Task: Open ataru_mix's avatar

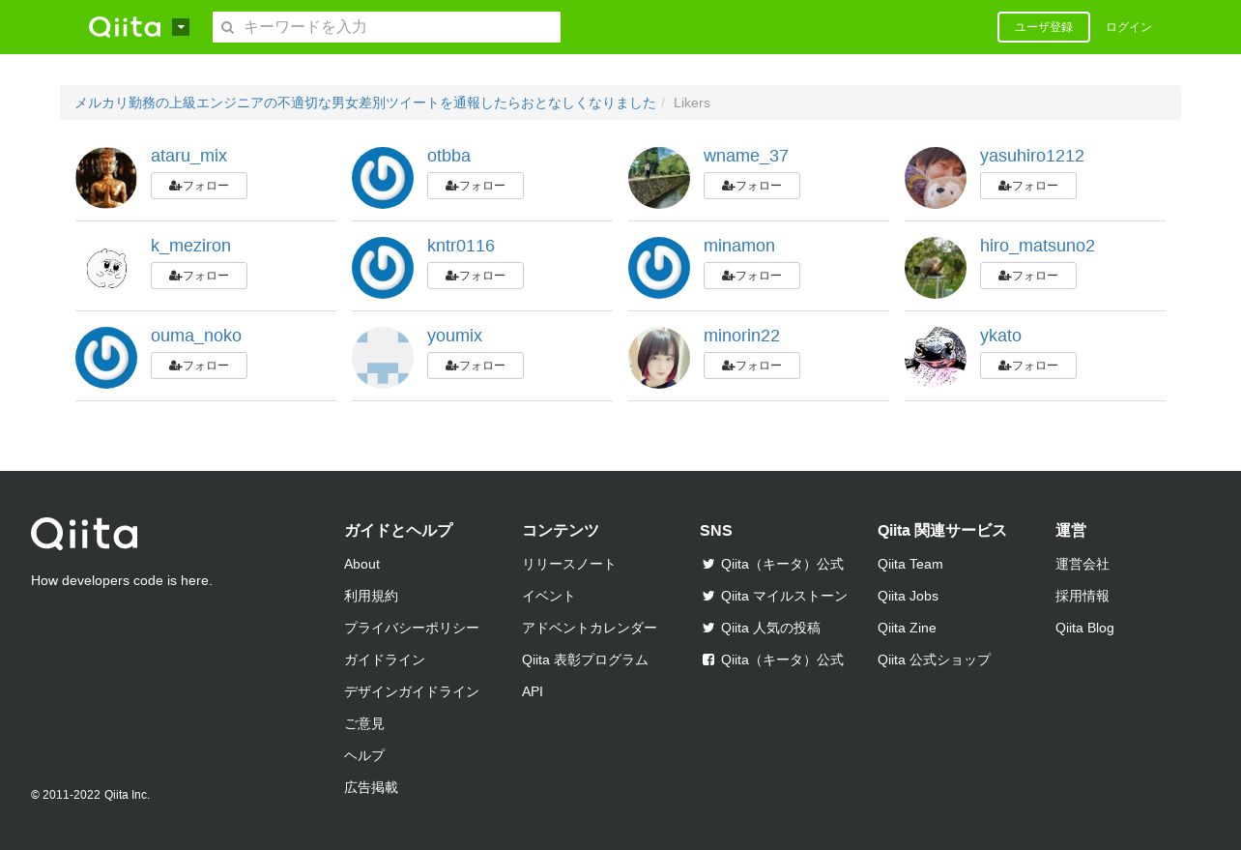Action: pyautogui.click(x=106, y=178)
